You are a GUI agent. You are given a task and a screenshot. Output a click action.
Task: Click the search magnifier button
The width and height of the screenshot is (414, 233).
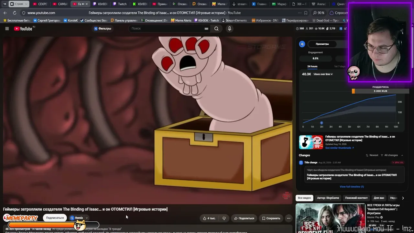tap(216, 28)
